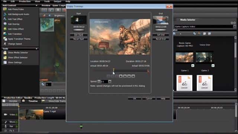The image size is (238, 134).
Task: Choose the Add Transition icon
Action: 5,34
